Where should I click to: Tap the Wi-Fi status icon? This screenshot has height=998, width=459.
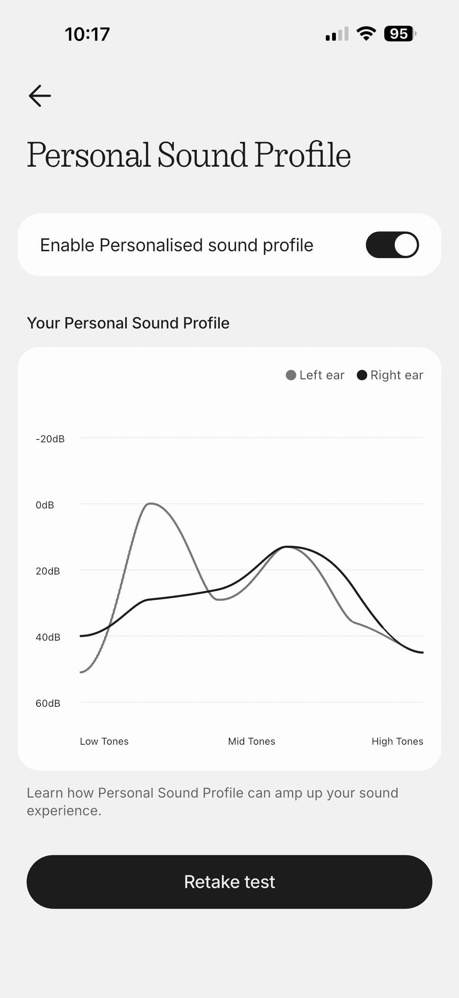tap(366, 34)
